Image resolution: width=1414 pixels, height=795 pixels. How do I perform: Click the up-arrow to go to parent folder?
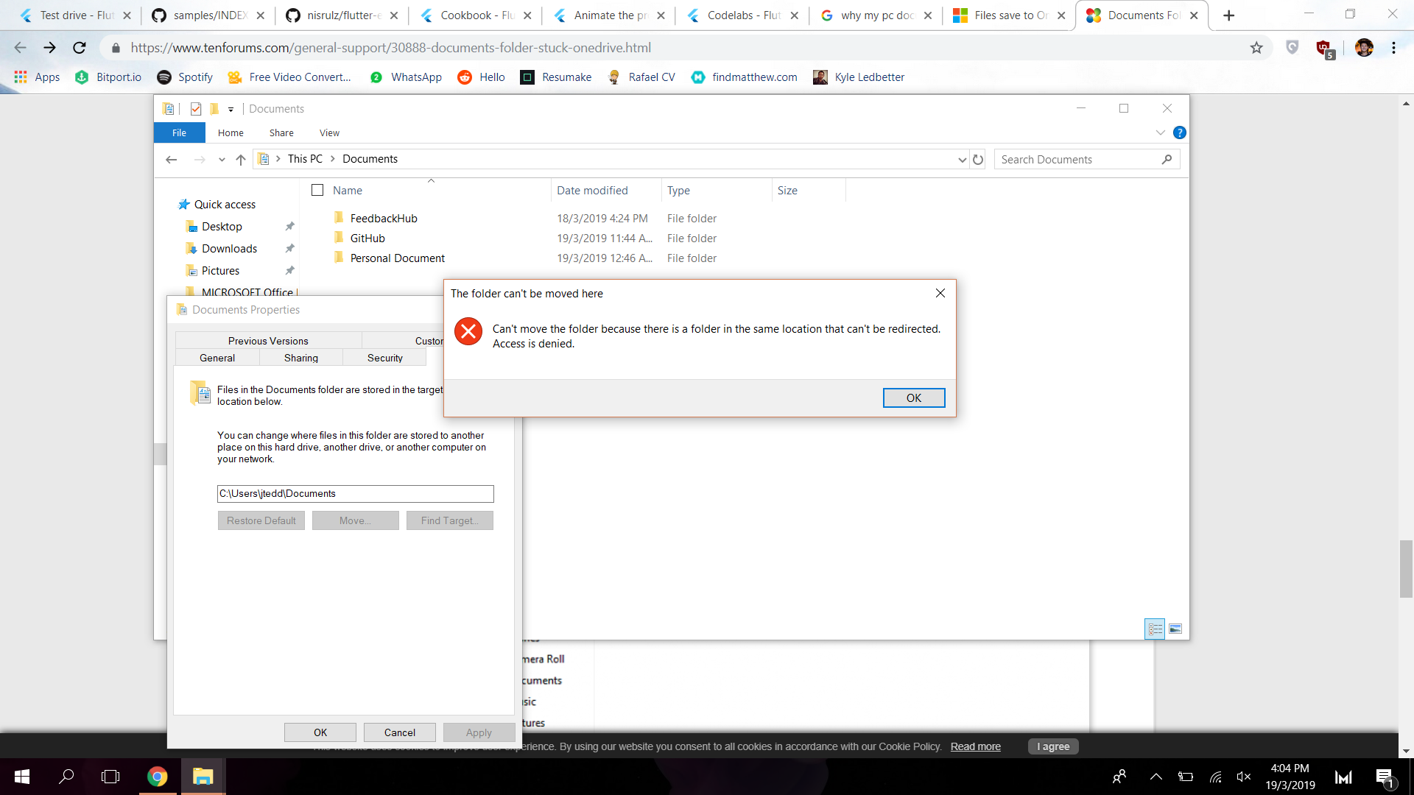tap(241, 160)
